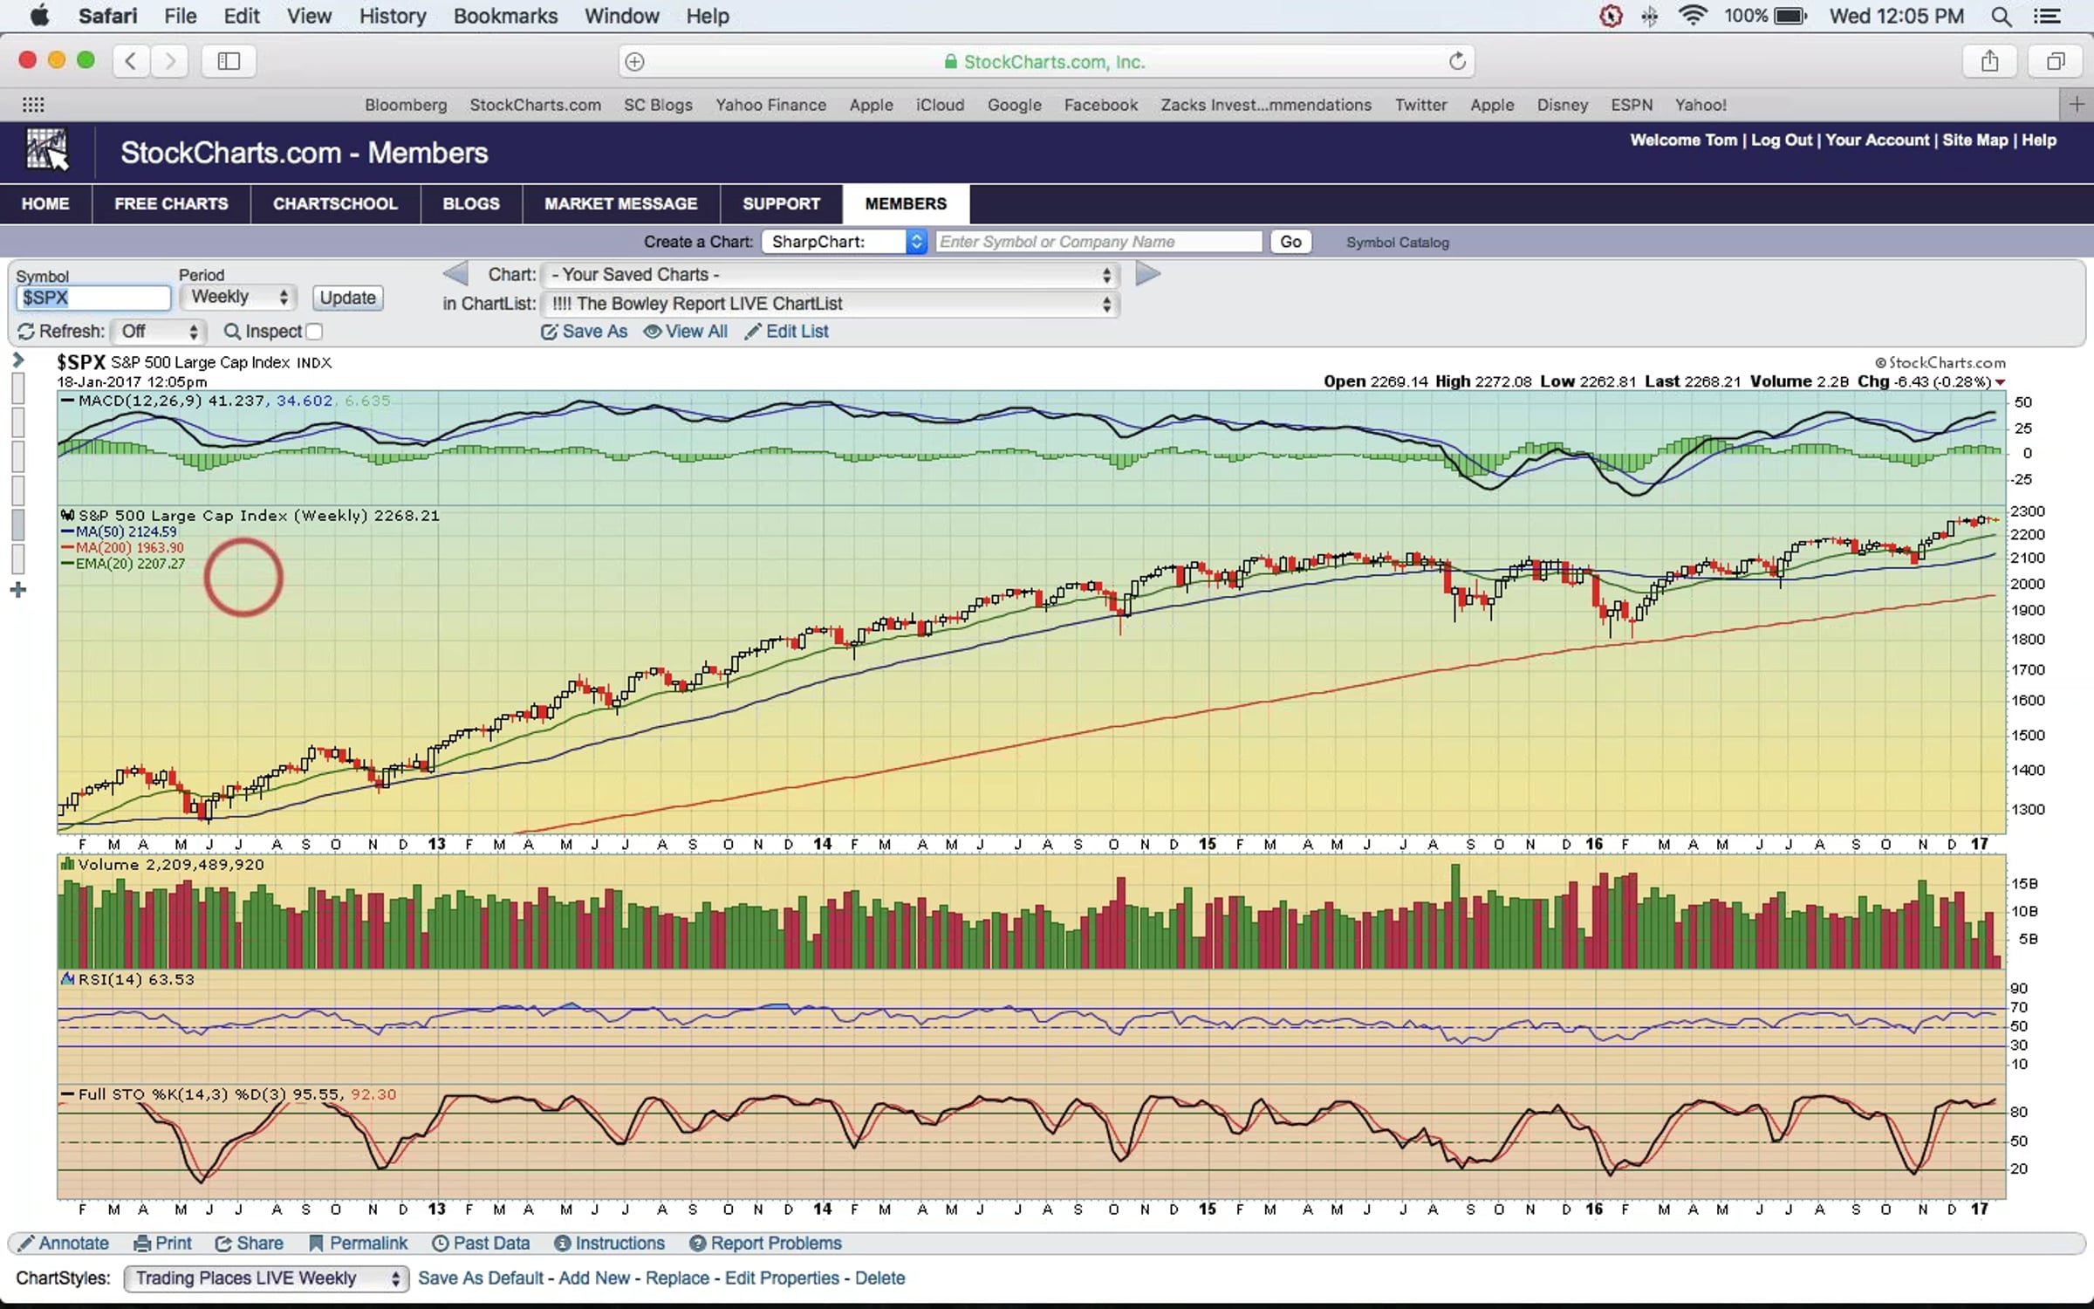The width and height of the screenshot is (2094, 1309).
Task: Open the Favorites grid icon
Action: pos(33,105)
